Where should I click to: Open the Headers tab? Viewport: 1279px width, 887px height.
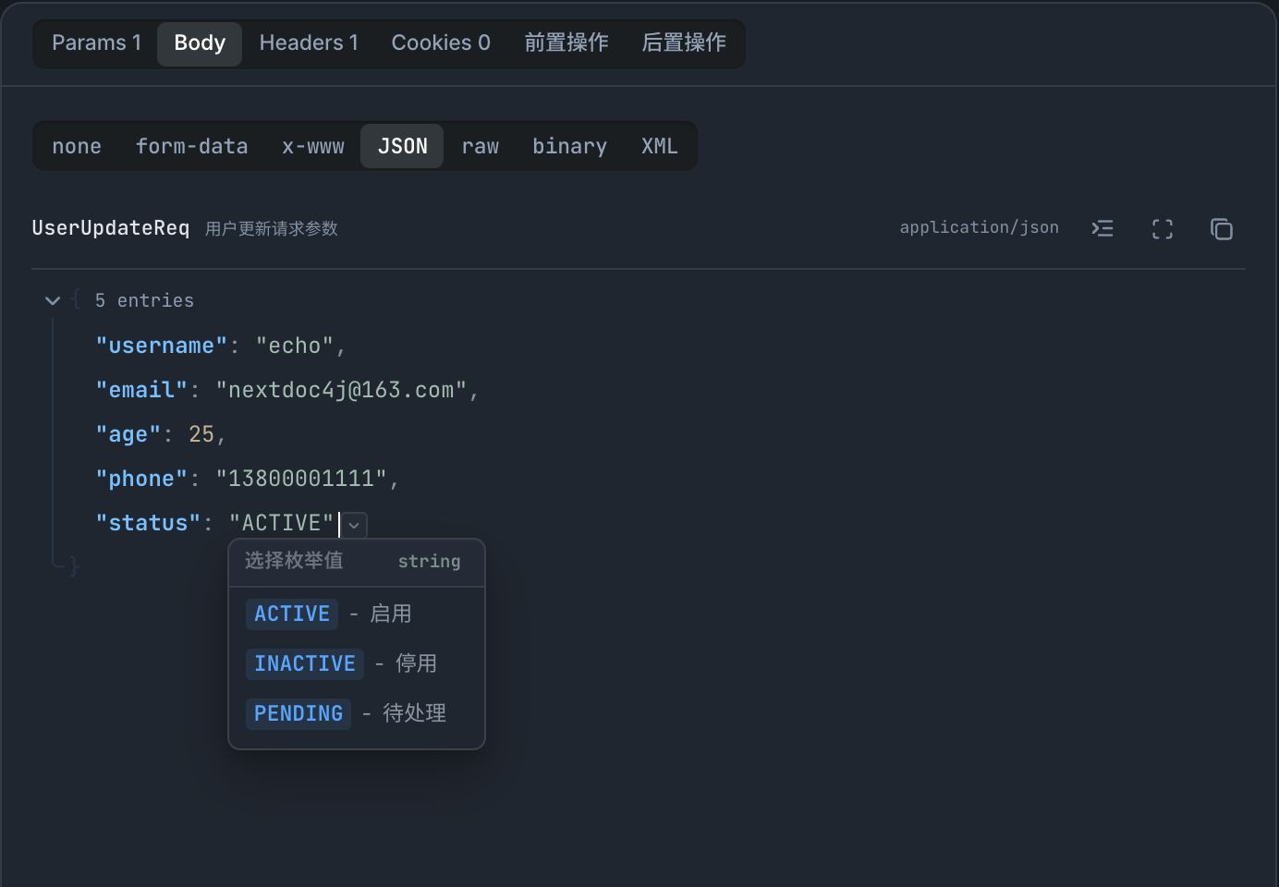(x=309, y=43)
